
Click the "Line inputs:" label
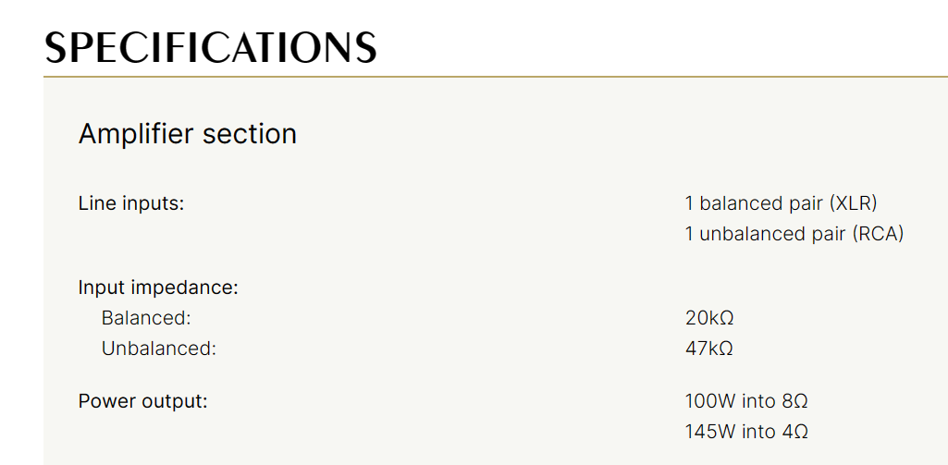coord(131,203)
